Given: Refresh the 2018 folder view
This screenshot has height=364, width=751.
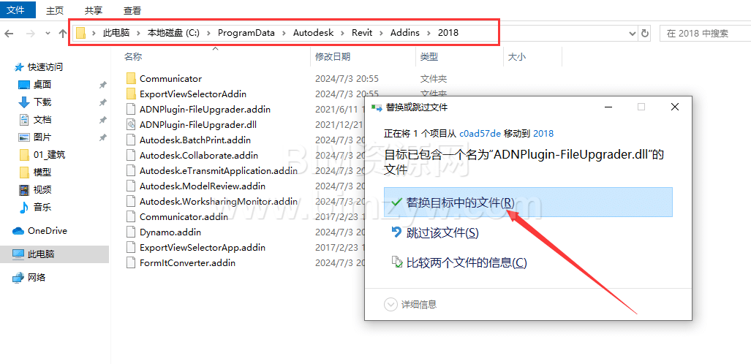Looking at the screenshot, I should [645, 33].
